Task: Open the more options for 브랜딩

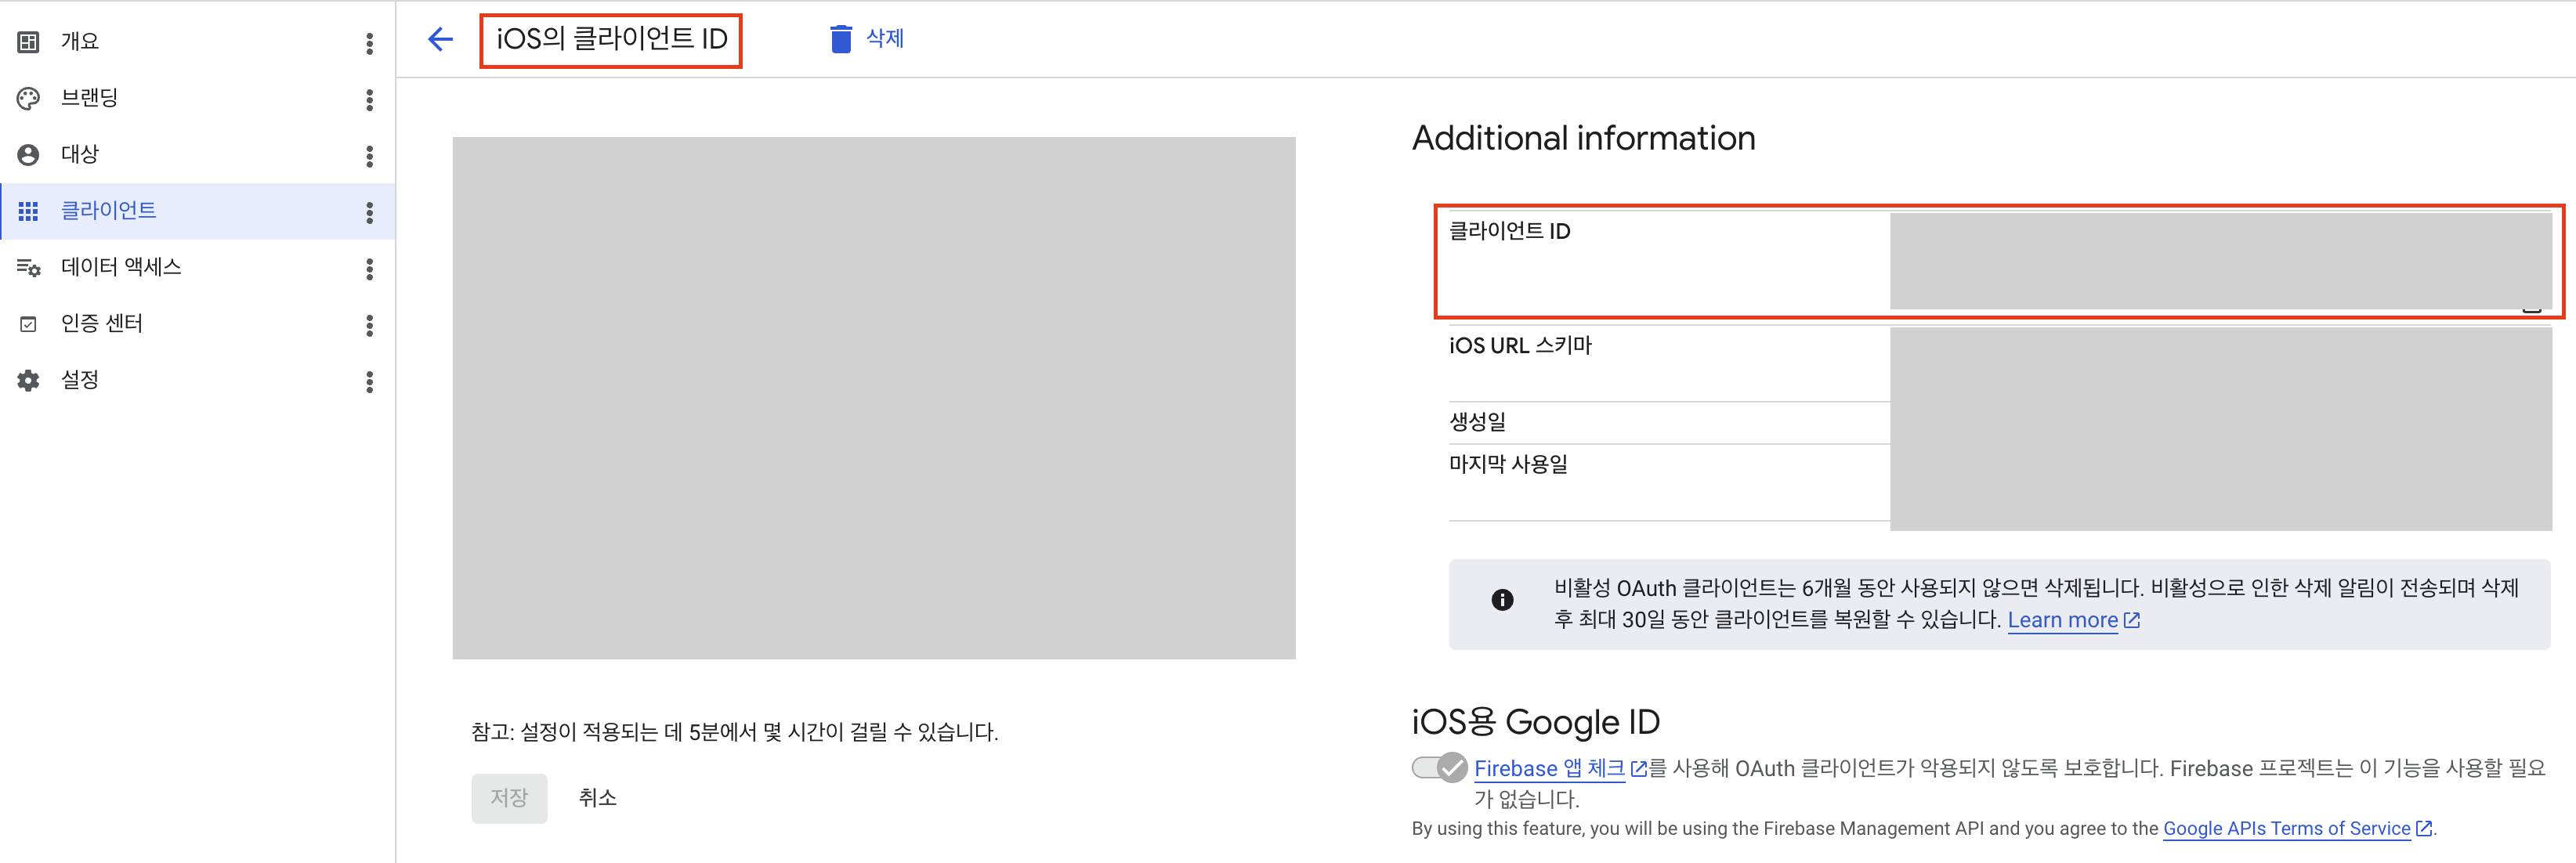Action: [370, 99]
